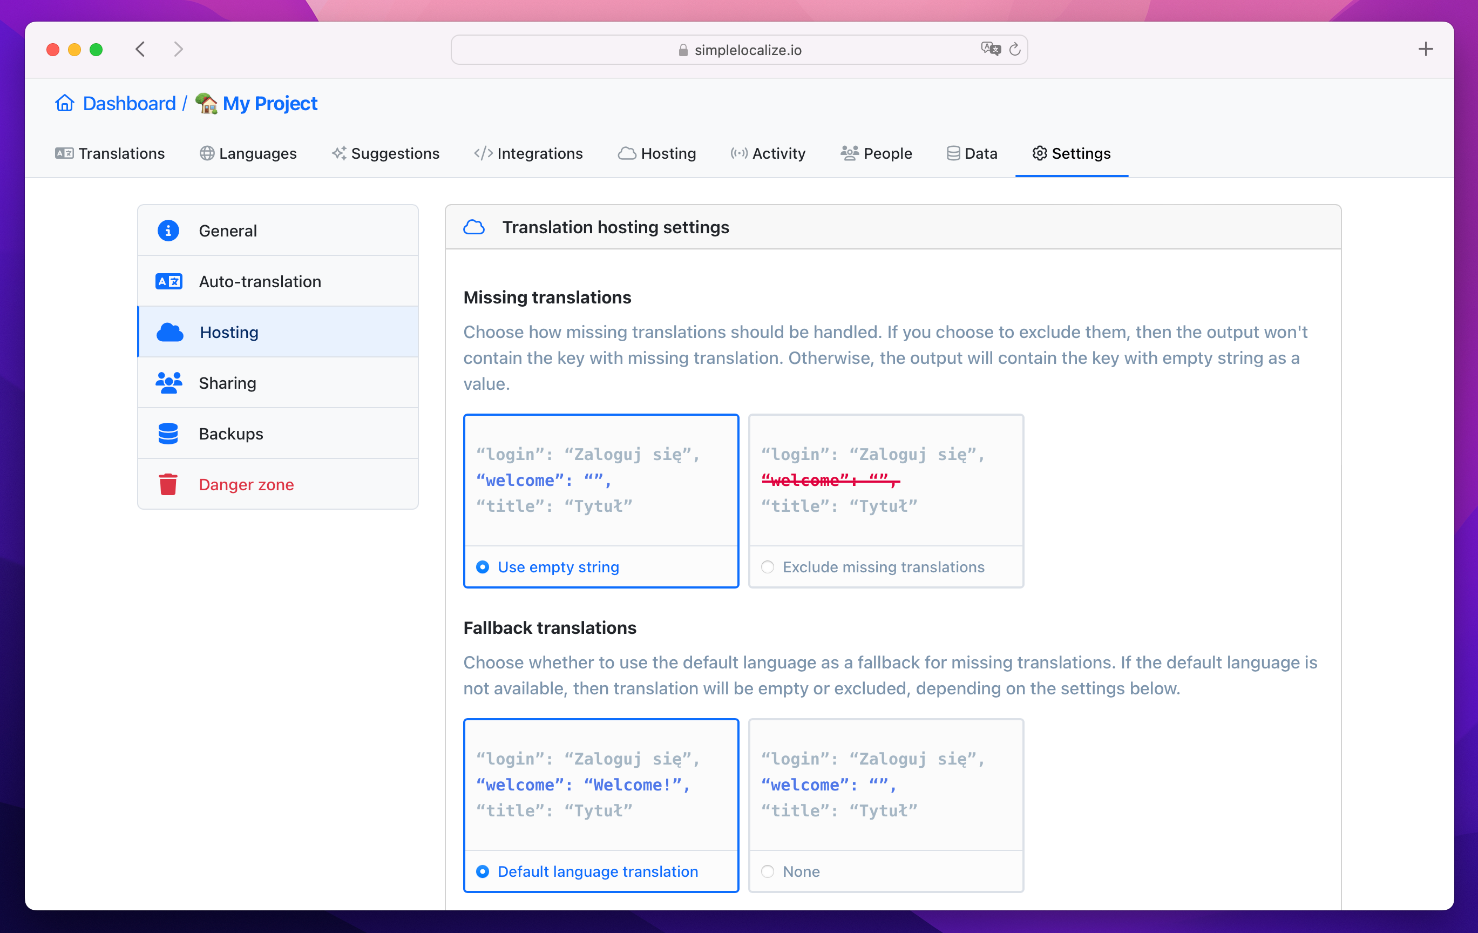
Task: Click the Fallback translations heading
Action: [550, 628]
